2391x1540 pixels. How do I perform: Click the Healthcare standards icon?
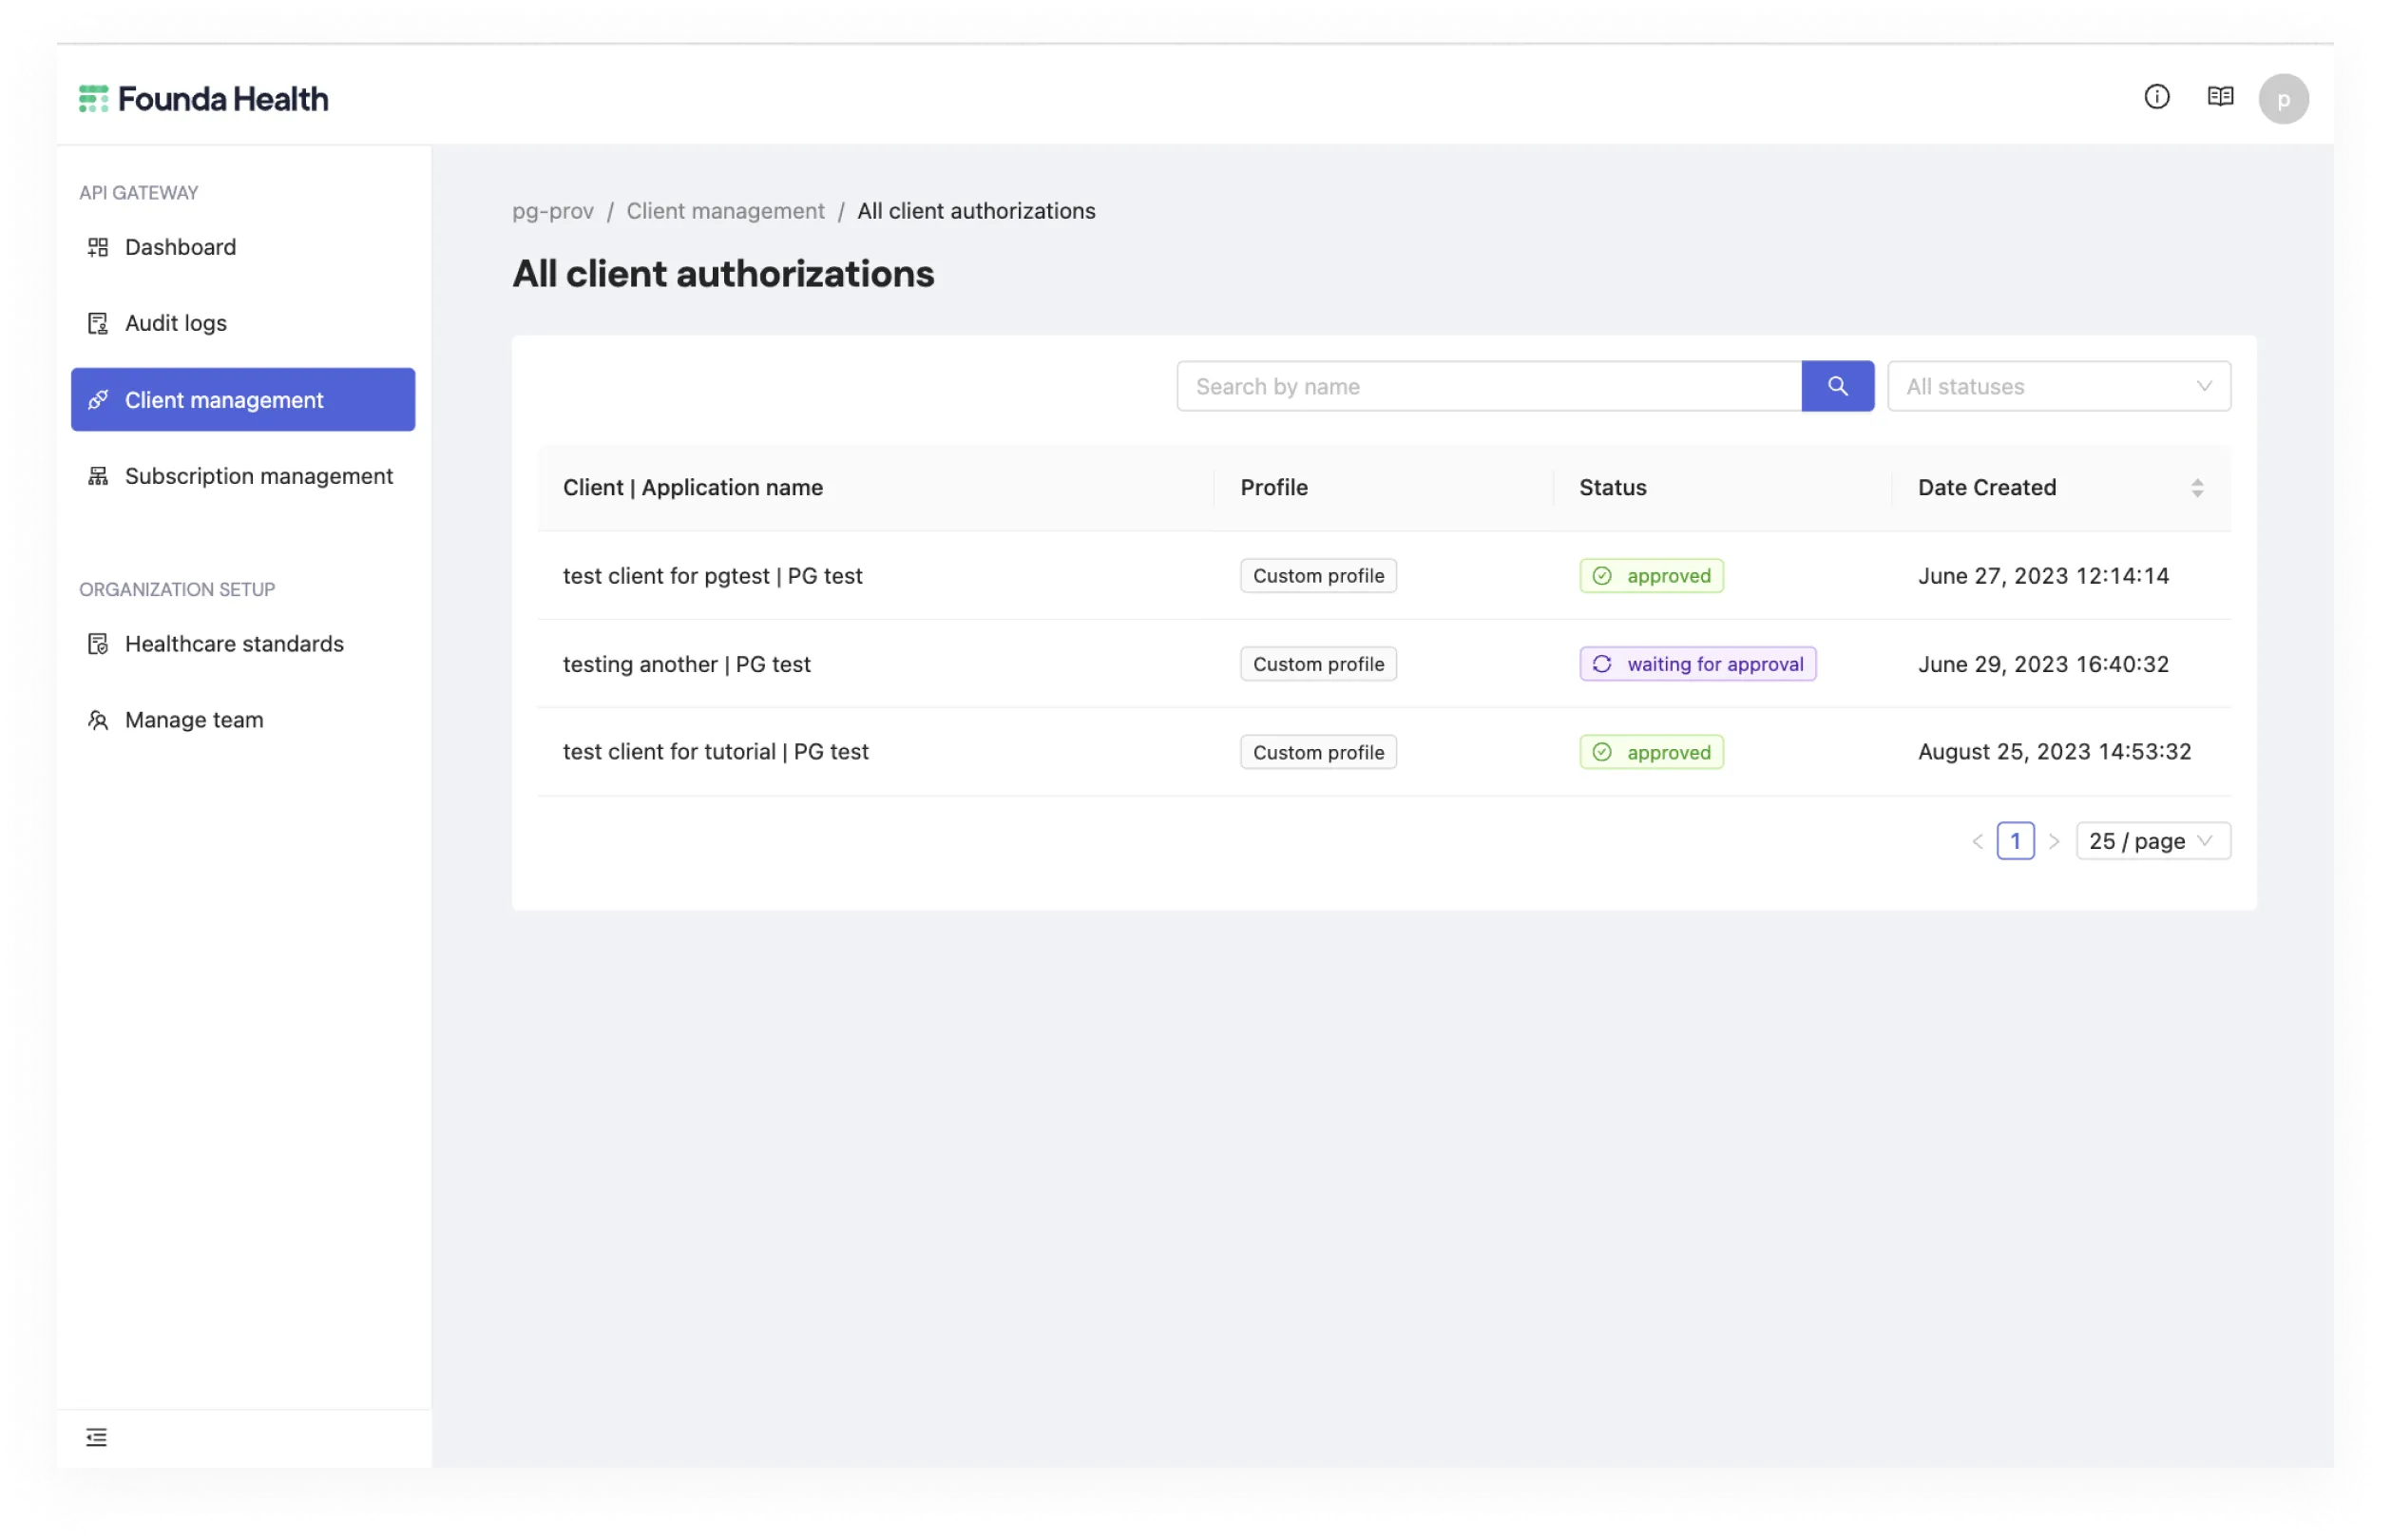pos(98,644)
